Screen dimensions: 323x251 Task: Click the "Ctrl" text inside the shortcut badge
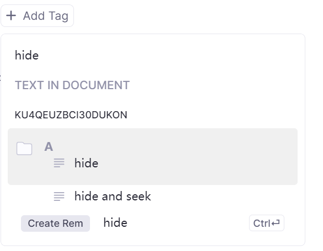click(262, 223)
